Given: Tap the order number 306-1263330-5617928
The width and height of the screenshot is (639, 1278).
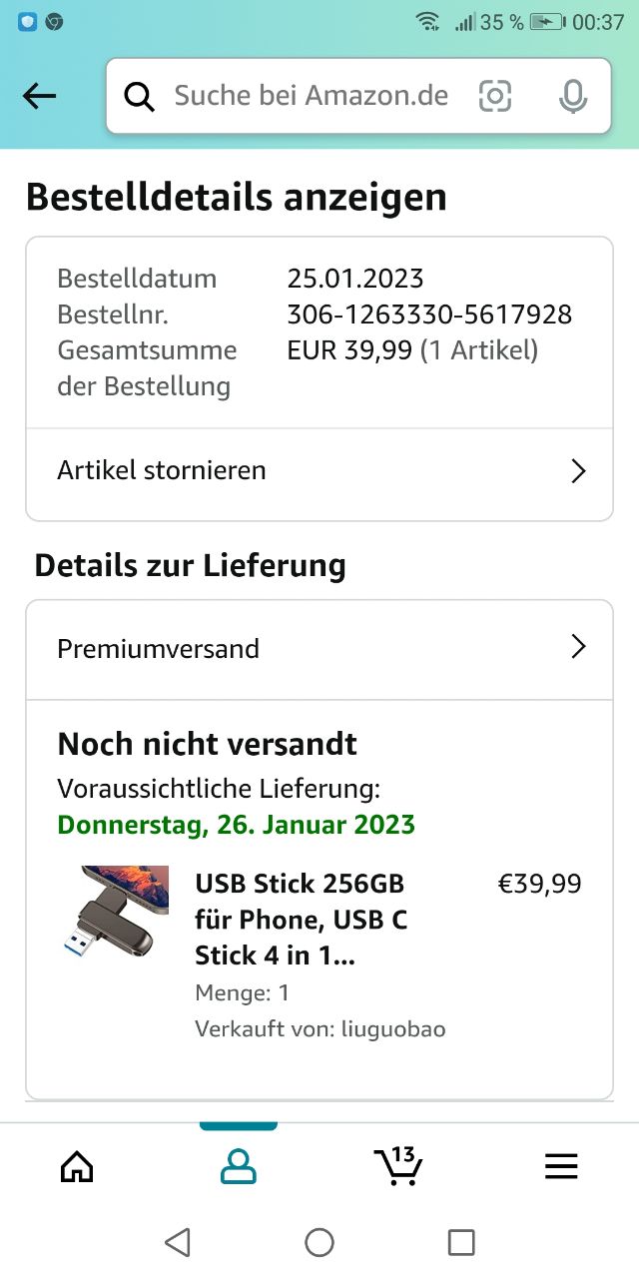Looking at the screenshot, I should [429, 315].
